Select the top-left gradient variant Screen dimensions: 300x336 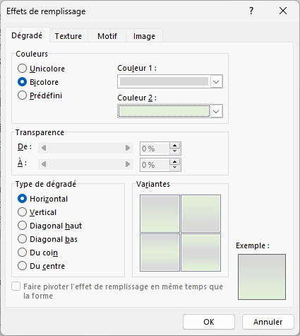click(x=160, y=214)
